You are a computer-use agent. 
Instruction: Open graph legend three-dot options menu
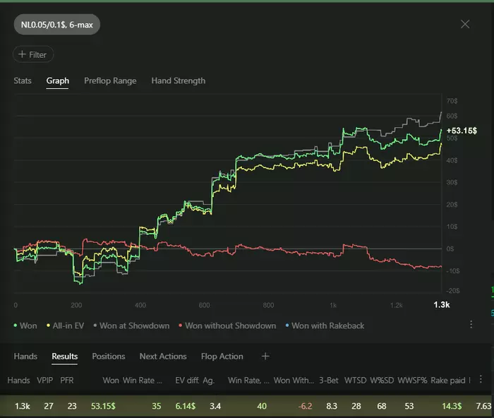click(x=471, y=325)
